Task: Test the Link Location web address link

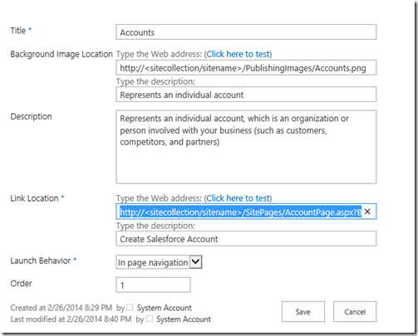Action: pyautogui.click(x=238, y=198)
